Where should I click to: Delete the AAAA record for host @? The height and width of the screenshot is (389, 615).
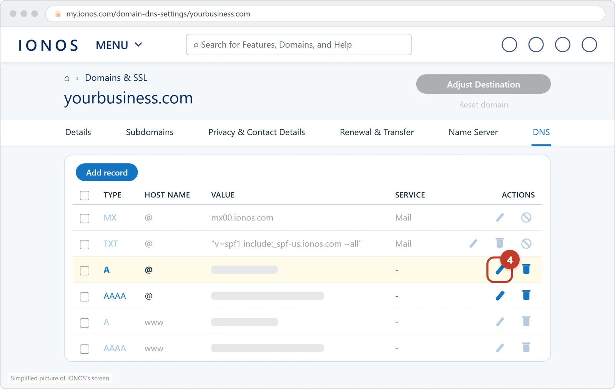coord(526,295)
